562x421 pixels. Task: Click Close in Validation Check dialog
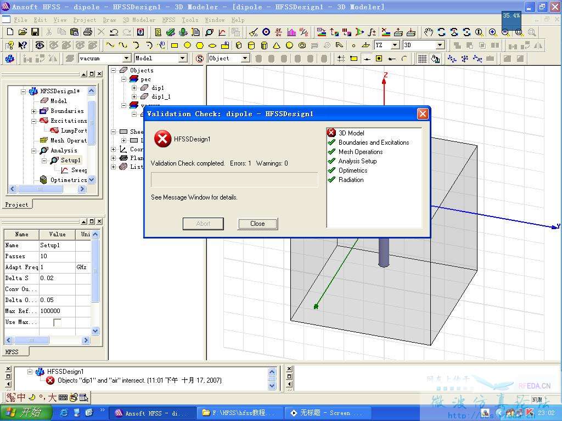point(257,224)
